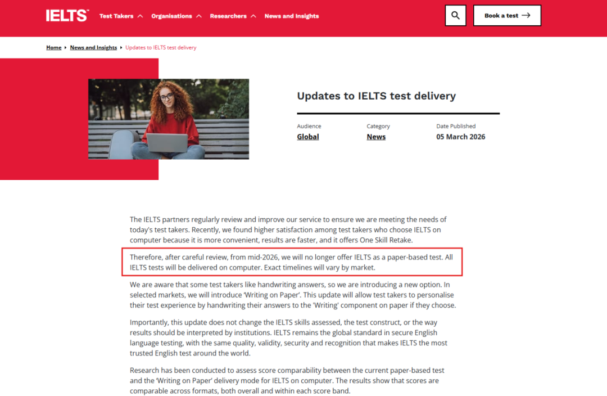This screenshot has width=607, height=396.
Task: Click the 'Updates to IELTS test delivery' heading
Action: pyautogui.click(x=376, y=96)
